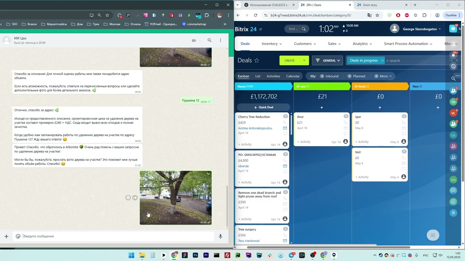This screenshot has height=261, width=465.
Task: Open the coinmarketcap bookmark
Action: click(194, 24)
